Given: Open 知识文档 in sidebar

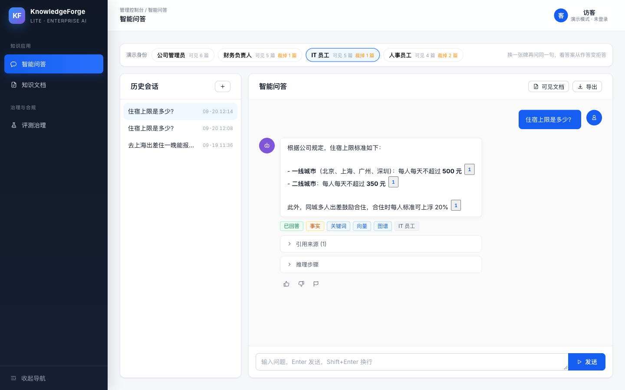Looking at the screenshot, I should pyautogui.click(x=54, y=85).
